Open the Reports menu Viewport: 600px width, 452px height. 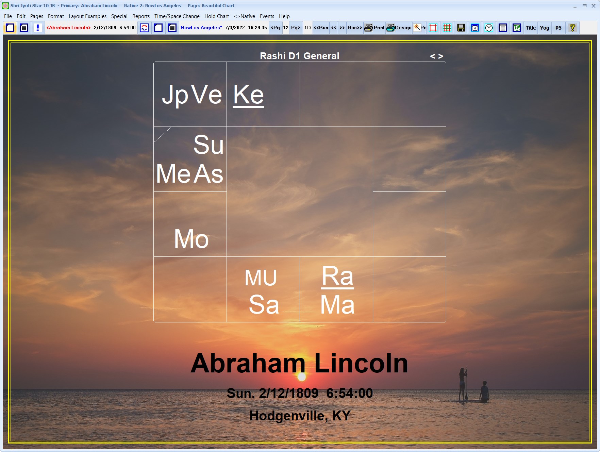pyautogui.click(x=141, y=16)
